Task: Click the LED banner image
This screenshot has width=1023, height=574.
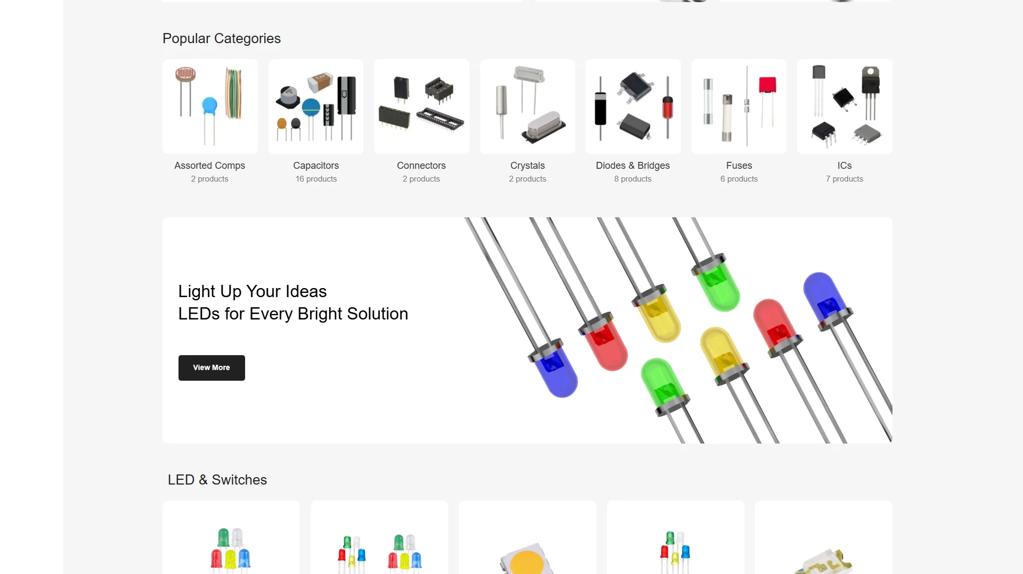Action: click(677, 330)
